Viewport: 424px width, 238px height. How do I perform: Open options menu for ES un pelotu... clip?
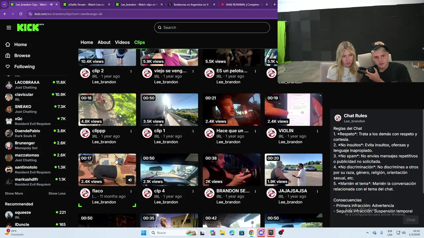(255, 71)
